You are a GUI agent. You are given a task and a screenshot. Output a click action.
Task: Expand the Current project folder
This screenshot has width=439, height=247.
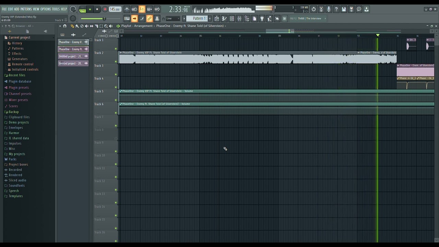[20, 37]
